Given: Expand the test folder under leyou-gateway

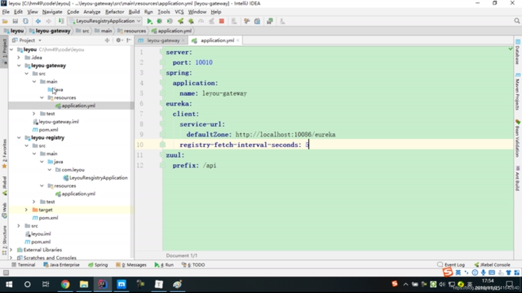Looking at the screenshot, I should (x=34, y=114).
